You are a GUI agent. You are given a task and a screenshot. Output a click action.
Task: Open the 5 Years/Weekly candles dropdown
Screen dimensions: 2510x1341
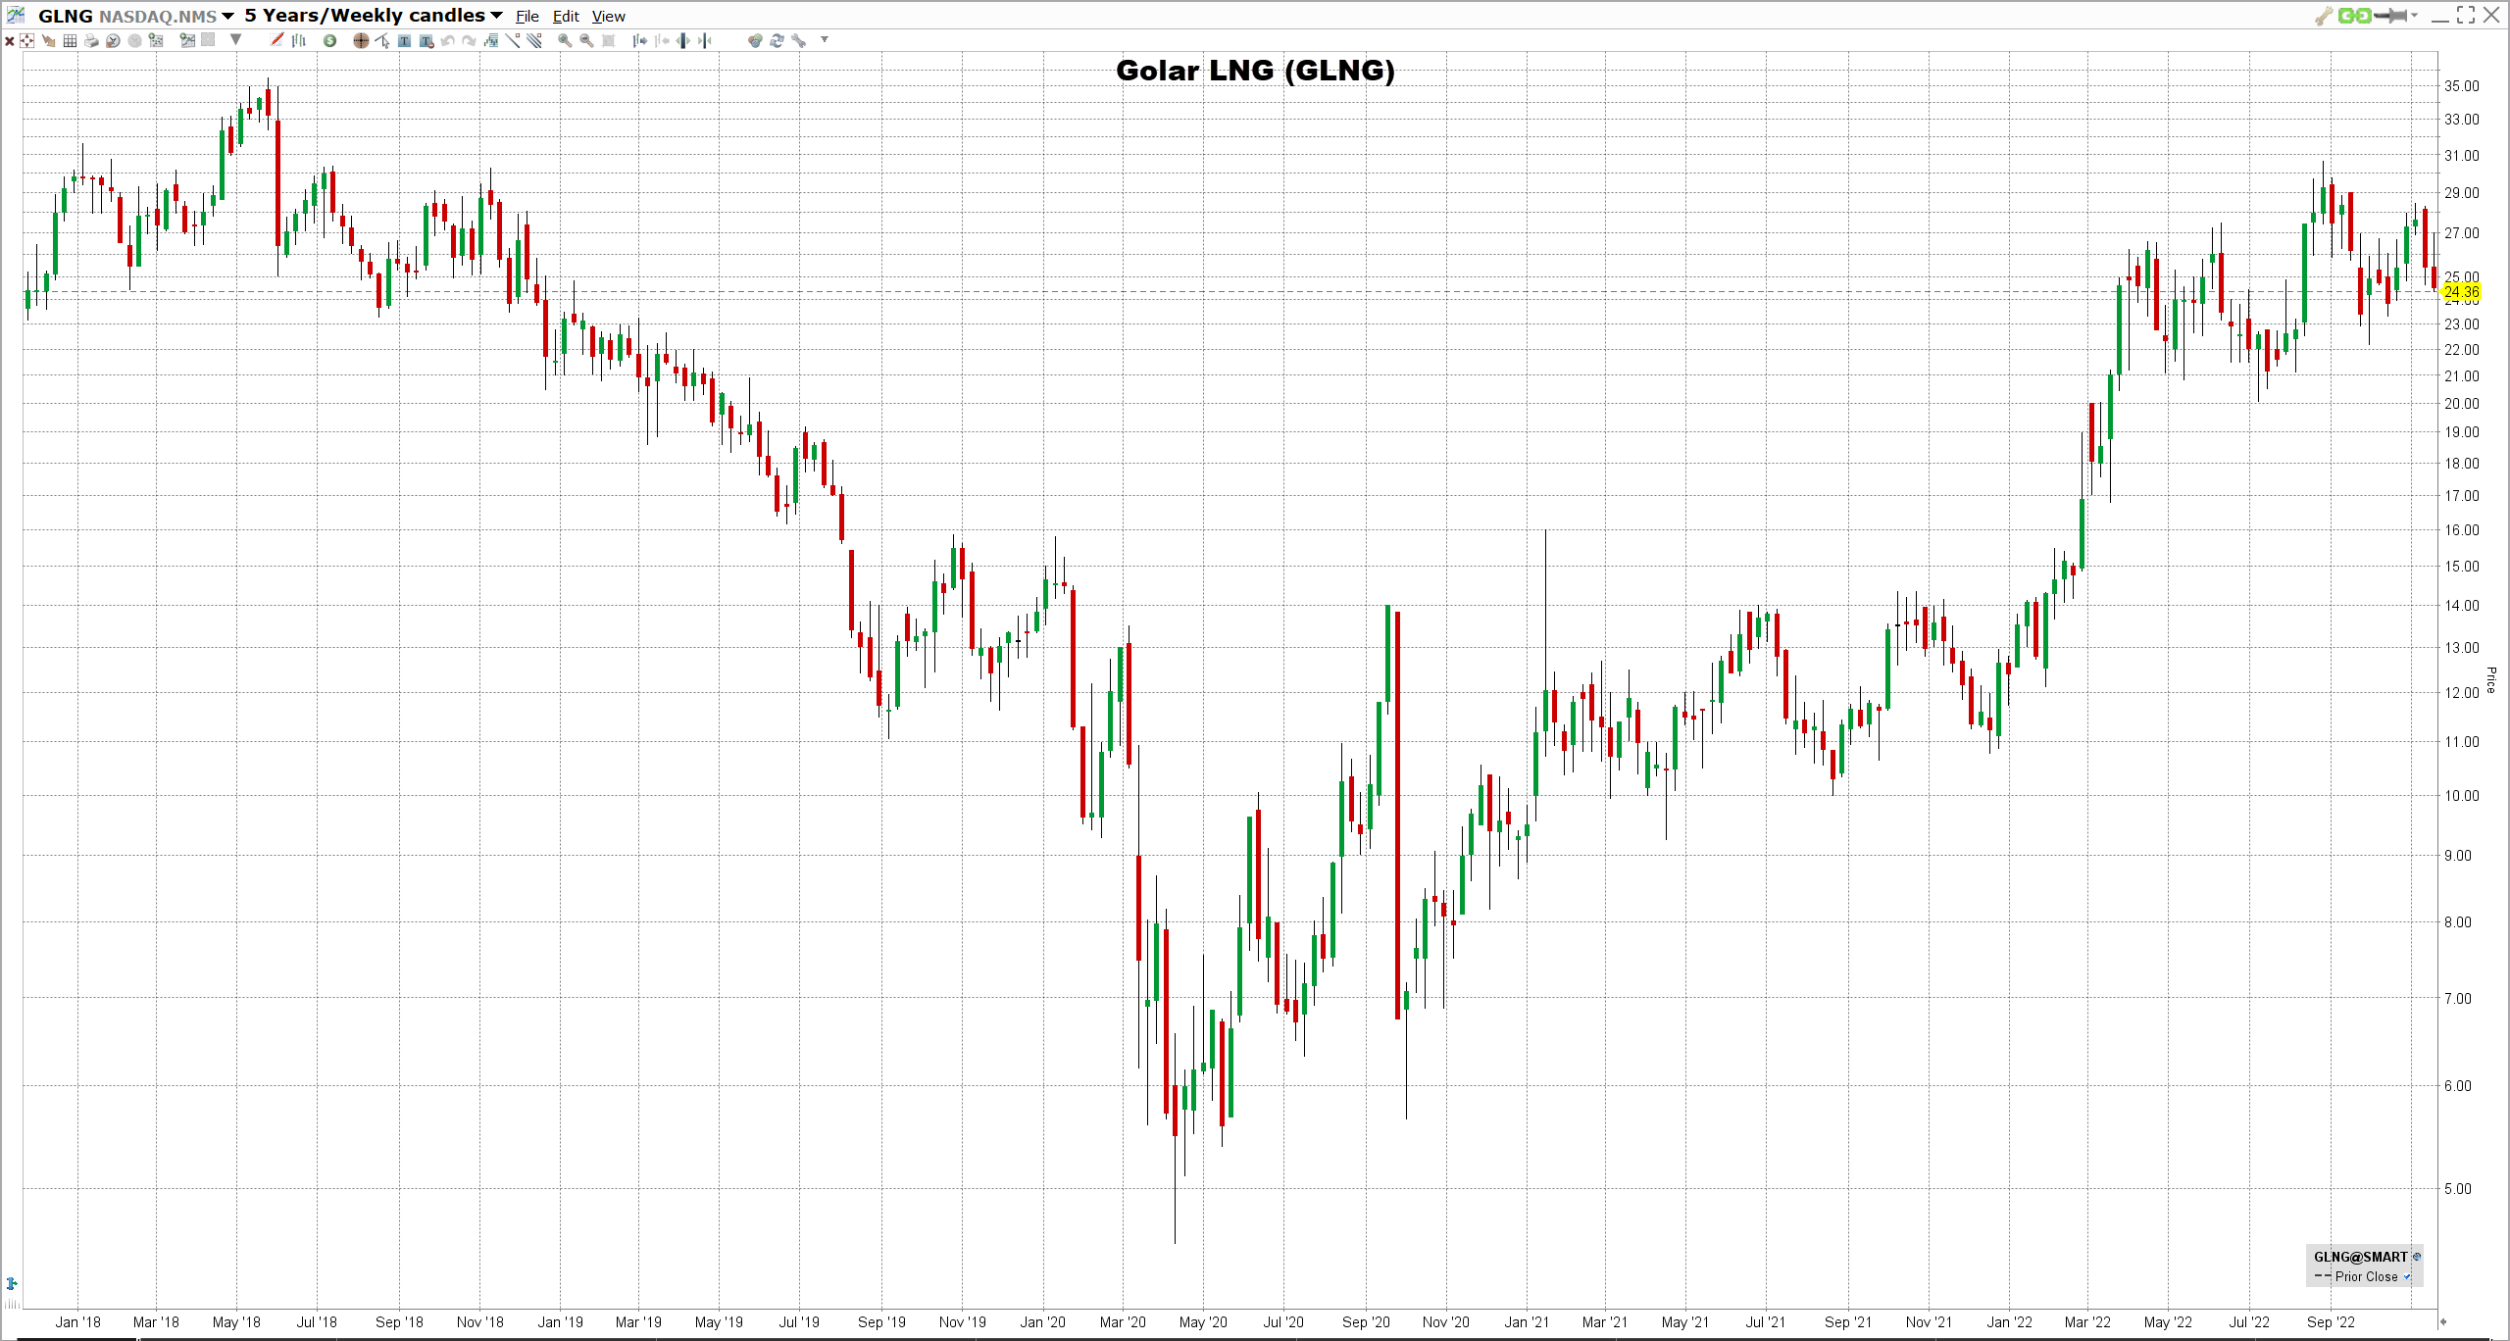[496, 16]
